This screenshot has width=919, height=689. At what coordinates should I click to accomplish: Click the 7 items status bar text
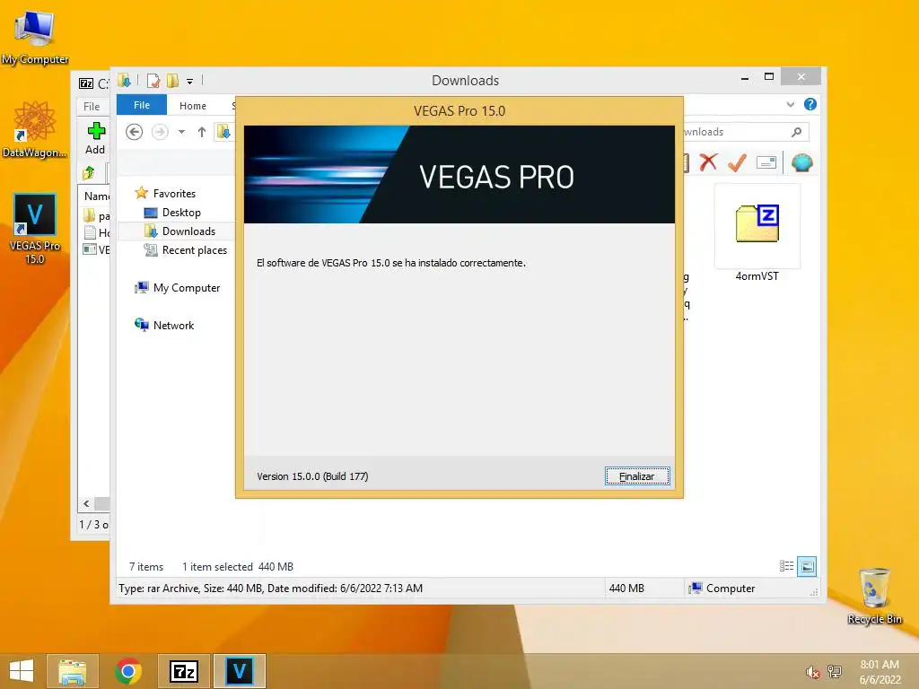coord(146,567)
